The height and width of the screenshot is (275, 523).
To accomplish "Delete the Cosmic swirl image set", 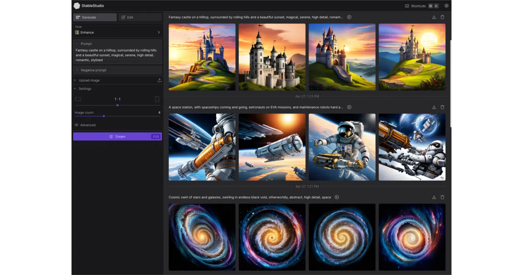I will tap(442, 197).
